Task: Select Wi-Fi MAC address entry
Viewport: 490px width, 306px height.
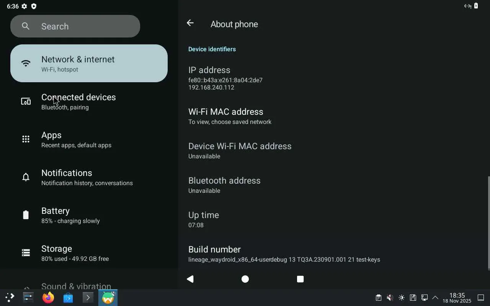Action: coord(333,116)
